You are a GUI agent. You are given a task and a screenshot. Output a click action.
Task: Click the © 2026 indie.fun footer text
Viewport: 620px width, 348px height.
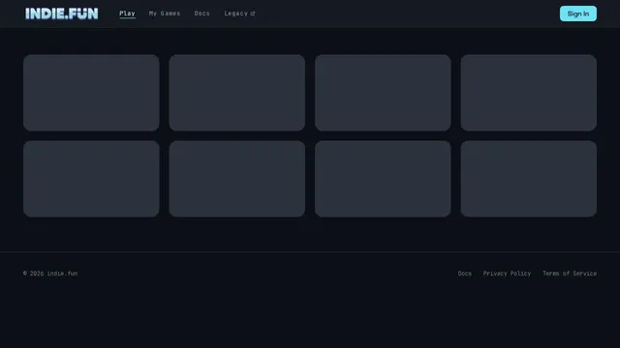click(x=50, y=274)
